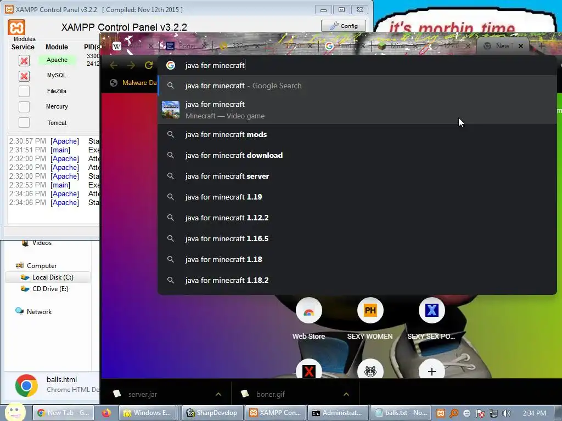
Task: Switch to the Minecraft tab
Action: 398,46
